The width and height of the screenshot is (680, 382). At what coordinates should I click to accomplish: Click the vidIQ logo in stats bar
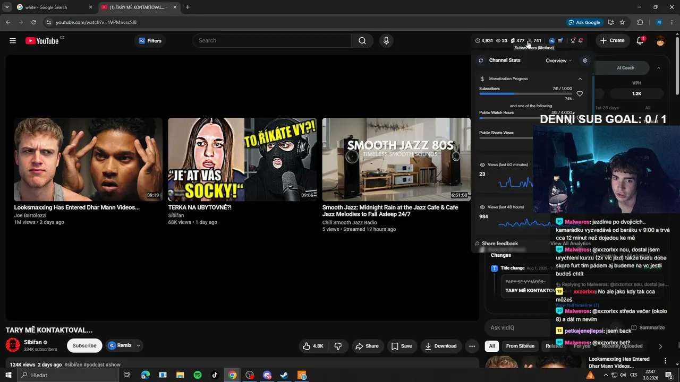coord(552,41)
